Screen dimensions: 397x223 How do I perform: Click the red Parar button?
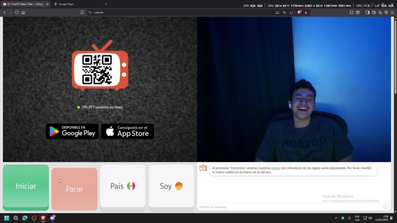pyautogui.click(x=74, y=189)
